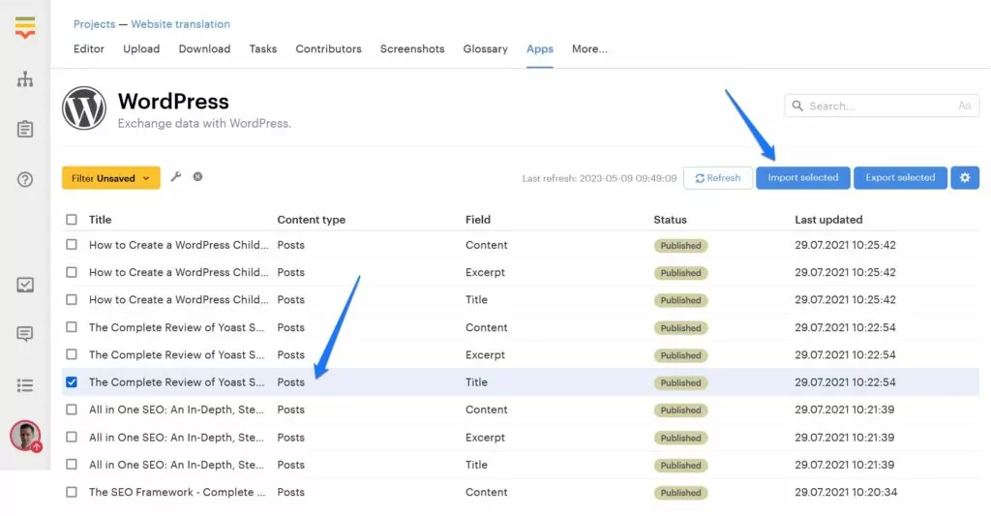The height and width of the screenshot is (516, 991).
Task: Switch to the Upload tab
Action: pos(141,48)
